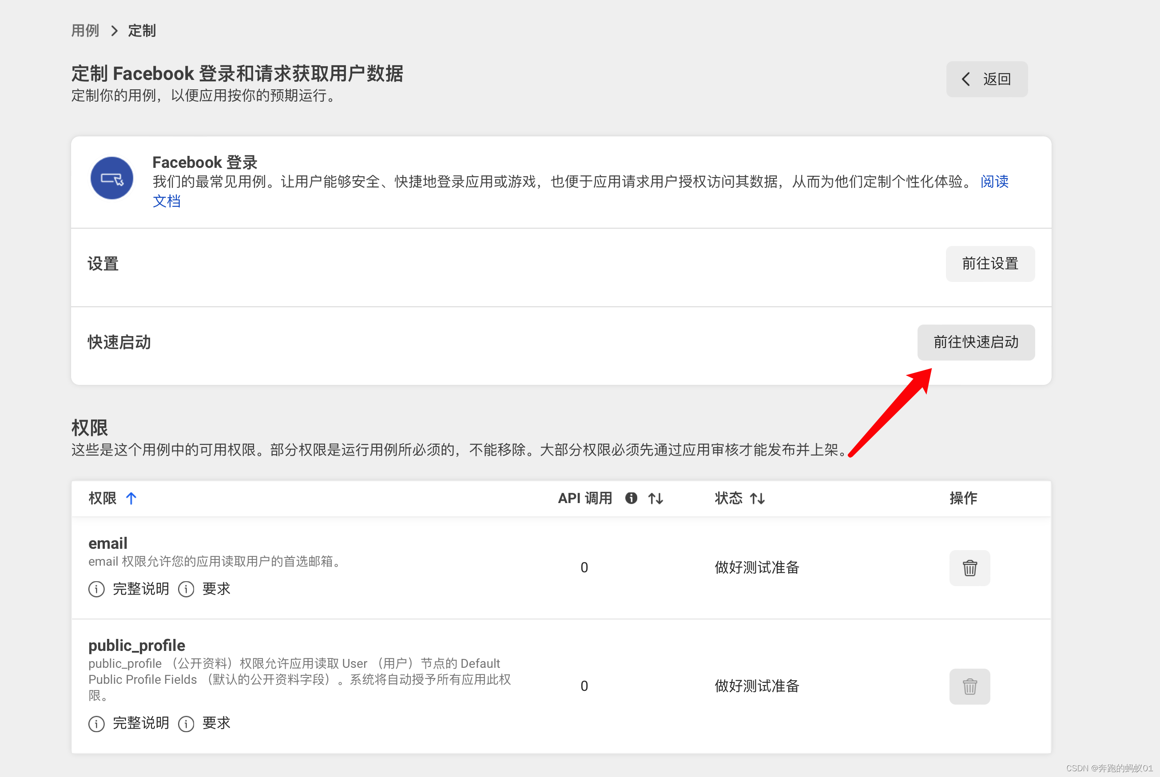Sort the table by 状态 arrows
The height and width of the screenshot is (777, 1160).
click(758, 499)
